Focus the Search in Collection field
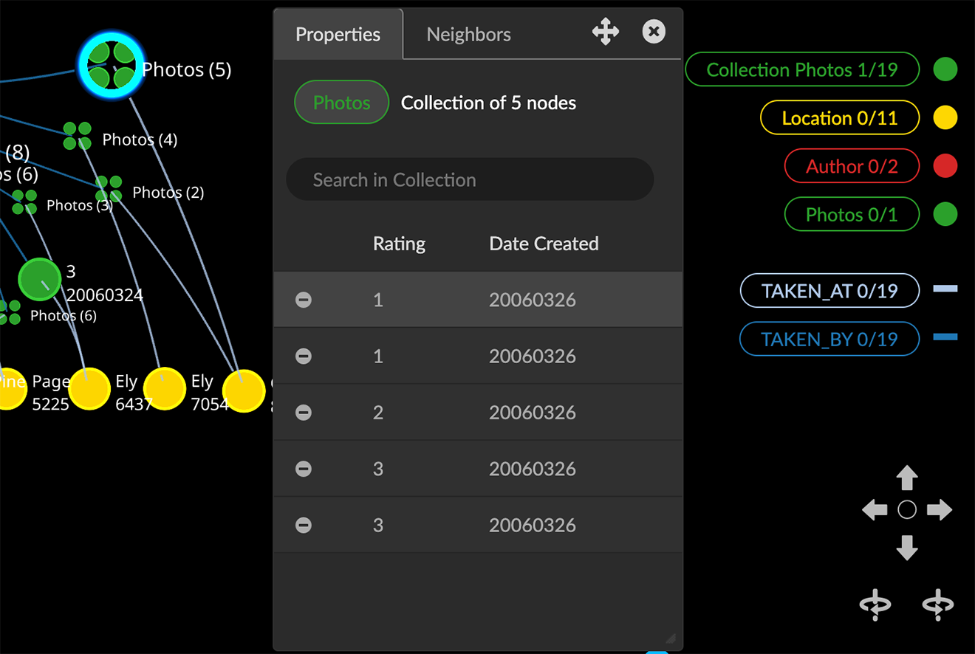Image resolution: width=975 pixels, height=654 pixels. [x=470, y=180]
